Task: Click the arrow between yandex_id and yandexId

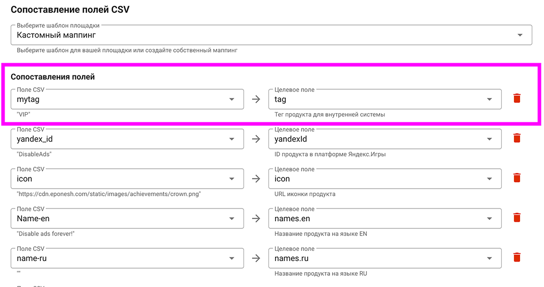Action: (256, 139)
